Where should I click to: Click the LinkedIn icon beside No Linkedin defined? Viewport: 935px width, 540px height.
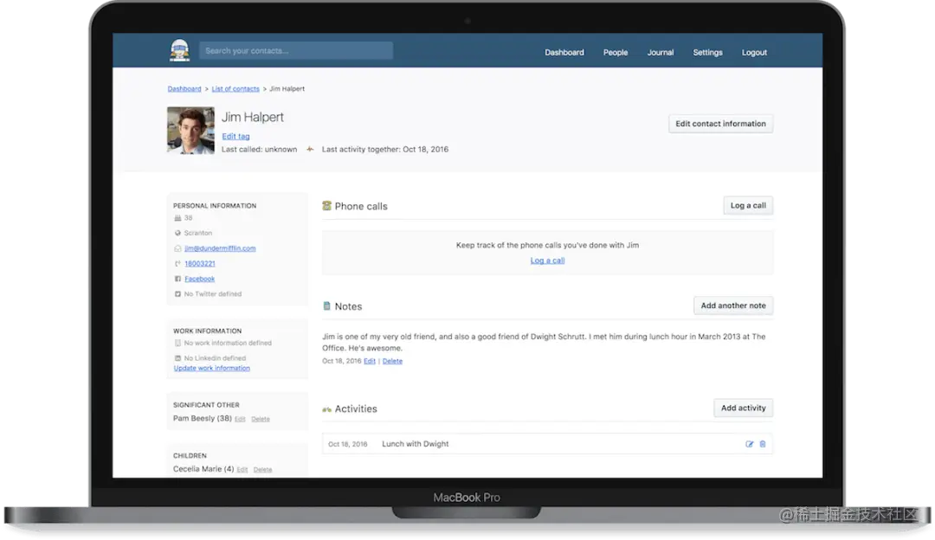177,358
